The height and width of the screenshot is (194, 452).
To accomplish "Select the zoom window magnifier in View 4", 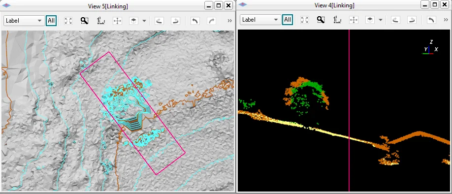I will (x=321, y=20).
